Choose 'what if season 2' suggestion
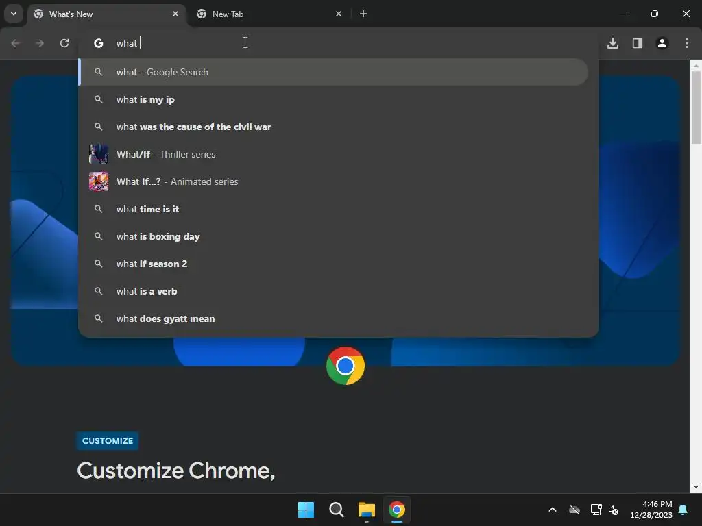Viewport: 702px width, 526px height. tap(333, 264)
